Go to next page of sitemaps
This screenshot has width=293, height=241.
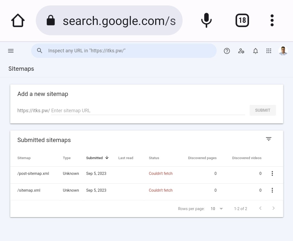pos(273,208)
